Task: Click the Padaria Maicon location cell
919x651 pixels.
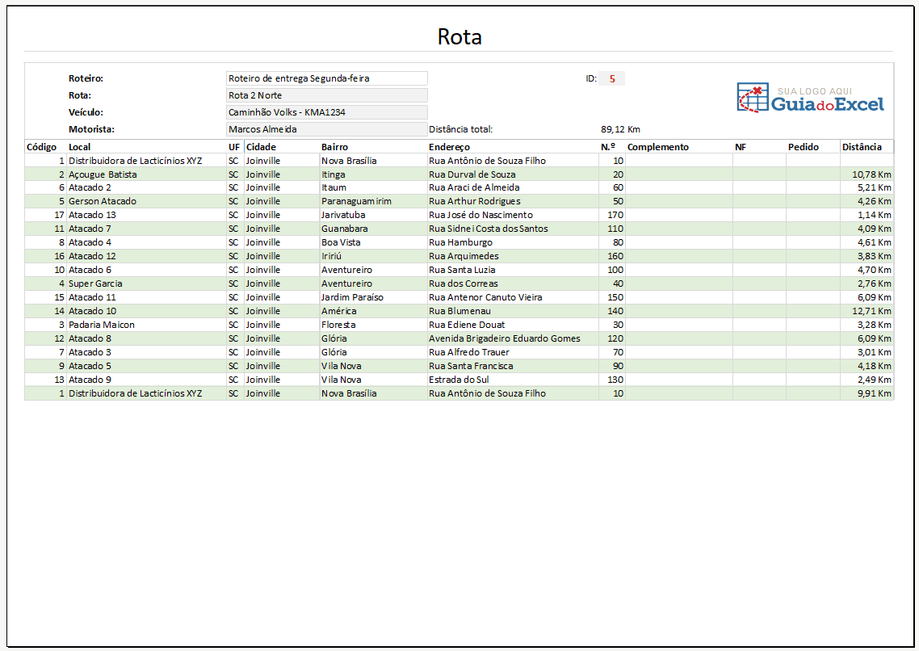Action: pos(102,325)
